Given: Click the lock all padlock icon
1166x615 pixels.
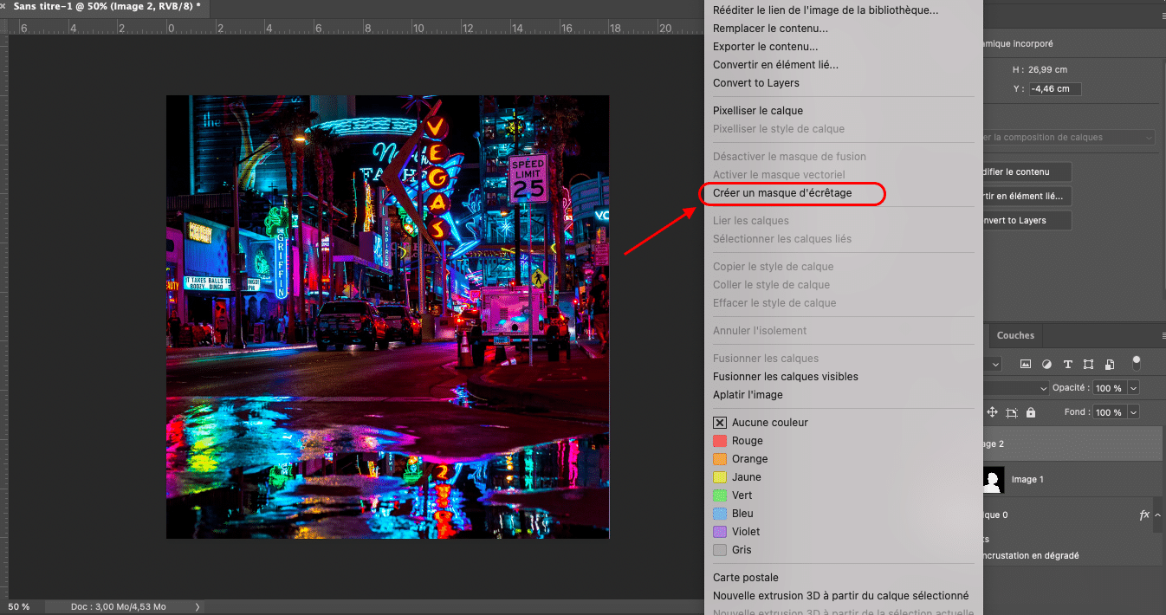Looking at the screenshot, I should tap(1031, 412).
